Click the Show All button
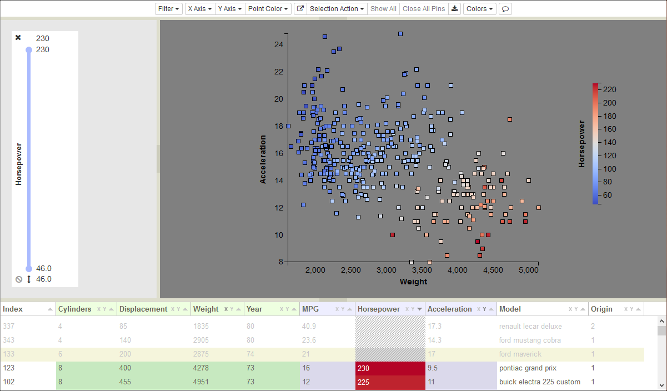 coord(383,9)
